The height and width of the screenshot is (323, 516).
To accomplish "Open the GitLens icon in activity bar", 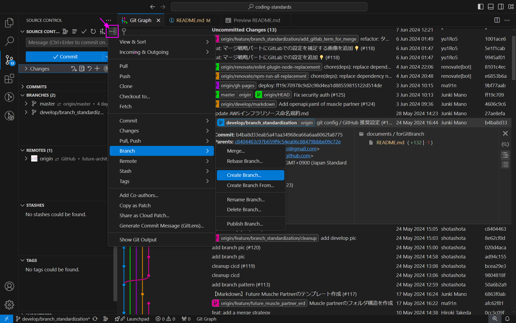I will [9, 97].
